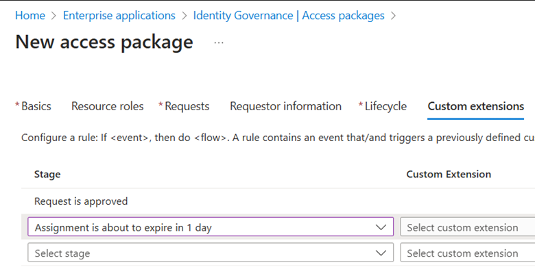Open the empty Select stage dropdown
This screenshot has width=535, height=280.
tap(206, 253)
